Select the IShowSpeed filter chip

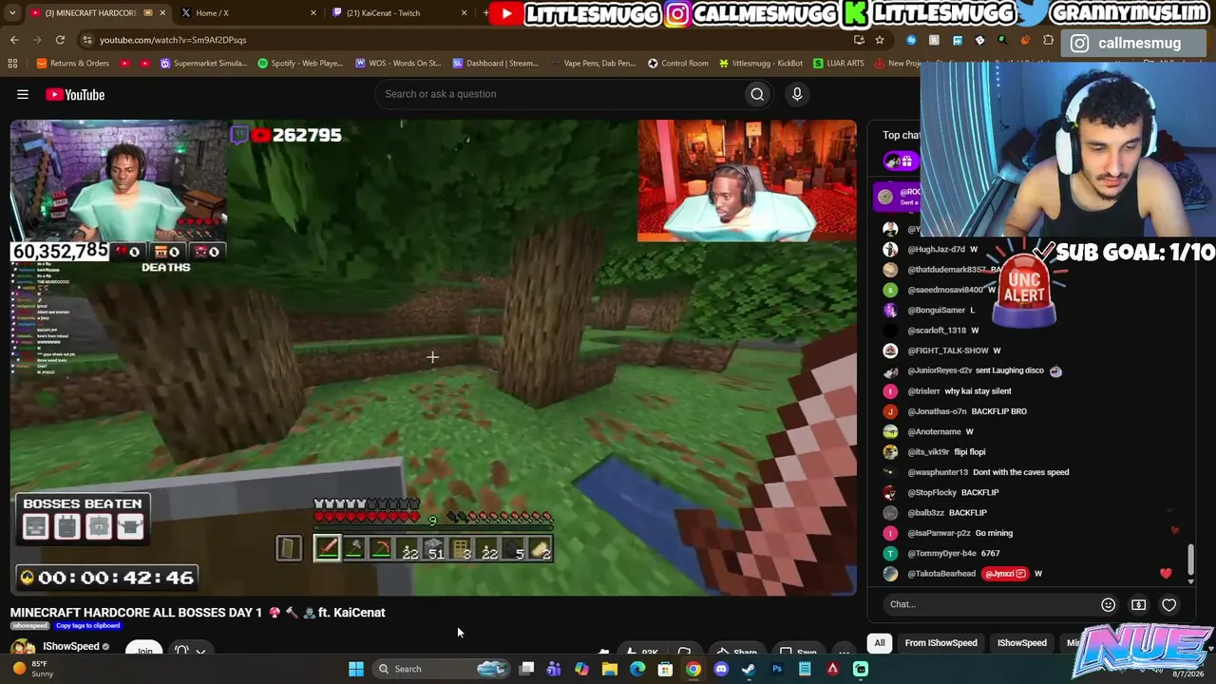pyautogui.click(x=1021, y=643)
